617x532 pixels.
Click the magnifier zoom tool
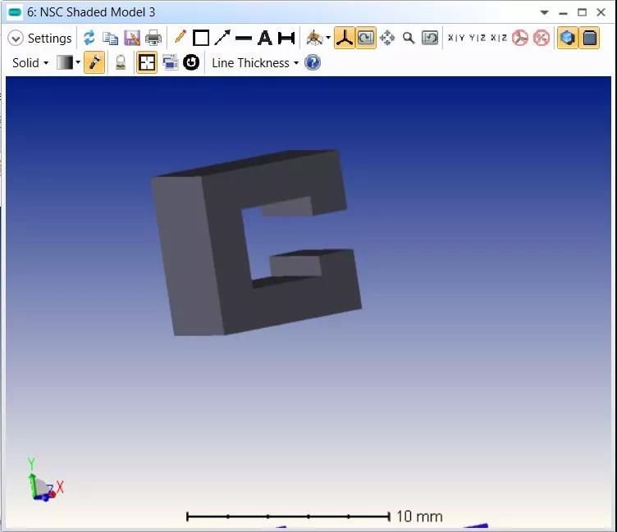409,38
